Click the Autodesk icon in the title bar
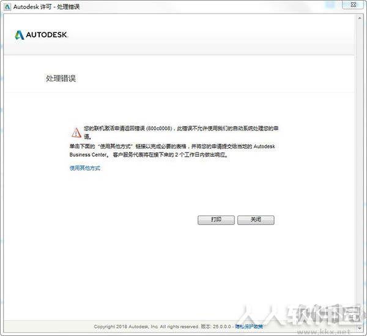This screenshot has width=367, height=336. click(7, 7)
